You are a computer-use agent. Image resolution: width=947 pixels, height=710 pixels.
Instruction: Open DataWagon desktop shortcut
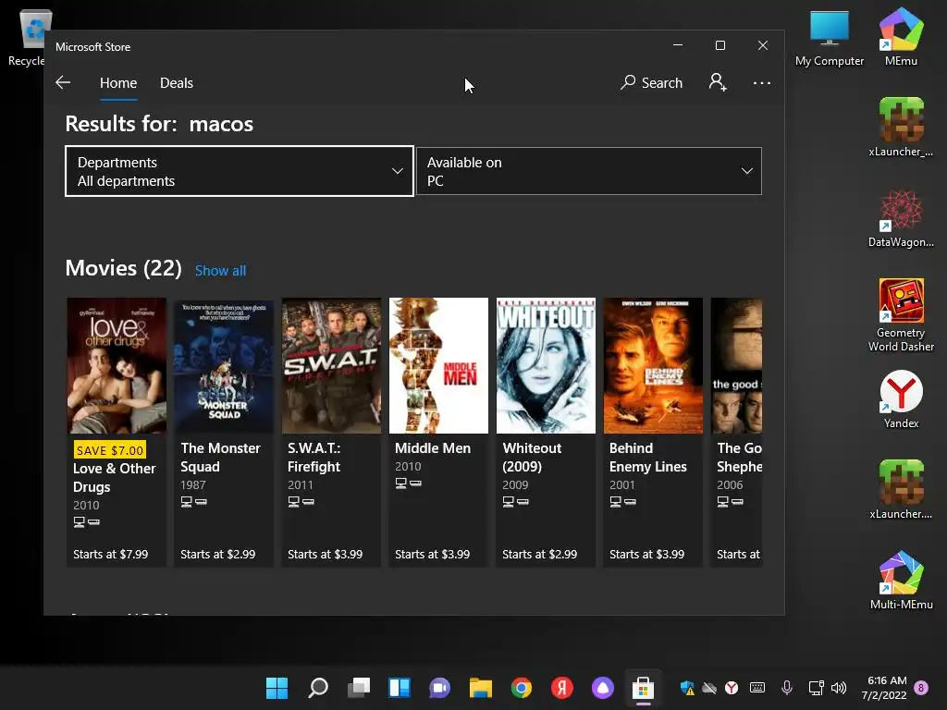901,218
